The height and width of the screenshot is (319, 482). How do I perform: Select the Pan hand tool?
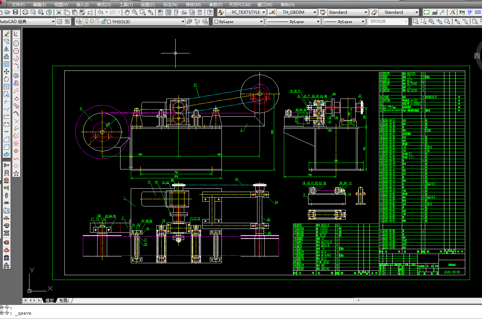[x=127, y=12]
